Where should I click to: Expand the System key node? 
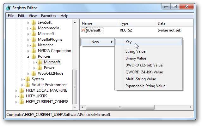point(22,79)
